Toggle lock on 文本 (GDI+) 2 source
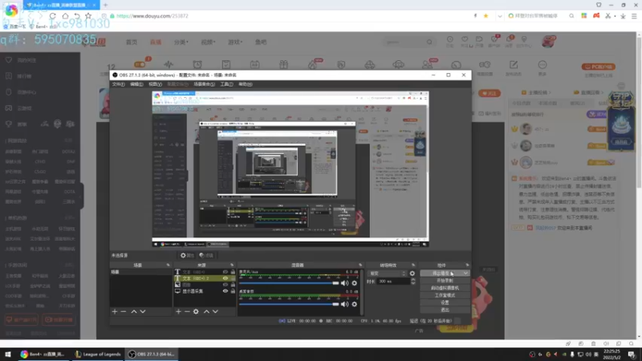Screen dimensions: 642x361 [233, 278]
